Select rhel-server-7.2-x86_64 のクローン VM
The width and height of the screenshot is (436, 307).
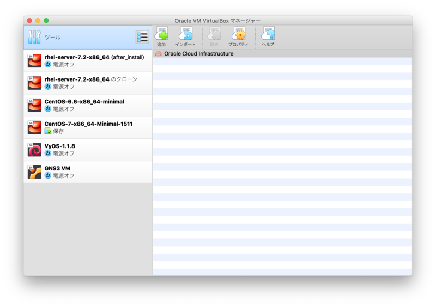click(88, 83)
